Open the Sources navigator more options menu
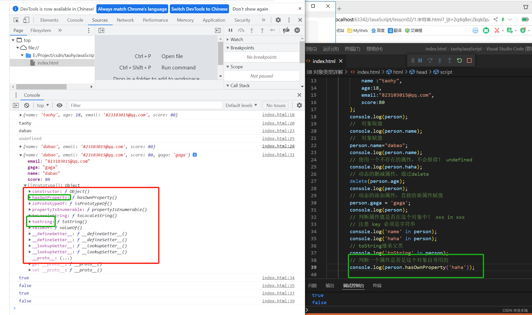This screenshot has width=532, height=315. click(89, 30)
